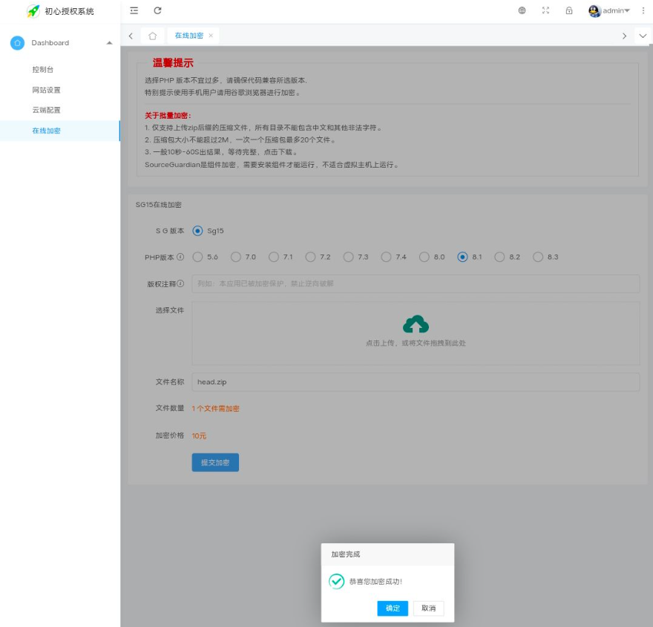Click the 1个文件需加密 text
The width and height of the screenshot is (653, 627).
pos(215,408)
